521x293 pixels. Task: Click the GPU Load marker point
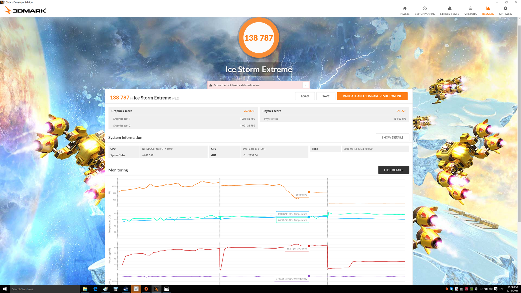(309, 246)
